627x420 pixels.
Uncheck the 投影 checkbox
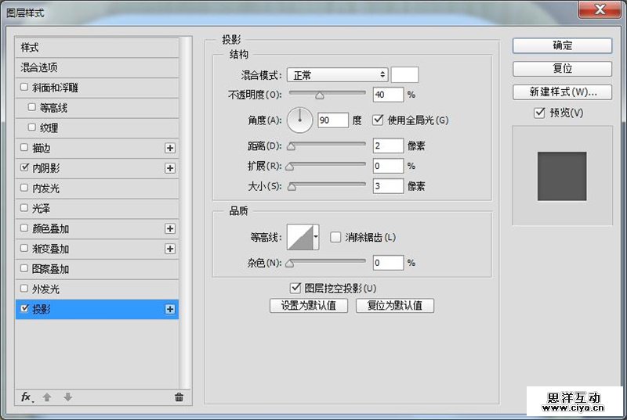tap(25, 308)
